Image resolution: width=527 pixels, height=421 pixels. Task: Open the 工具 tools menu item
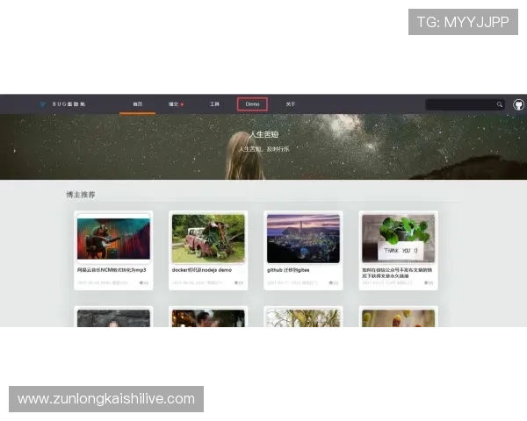click(214, 104)
